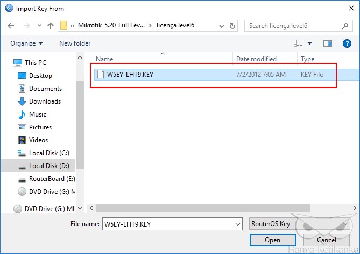The width and height of the screenshot is (360, 254).
Task: Open the Videos folder
Action: [38, 140]
